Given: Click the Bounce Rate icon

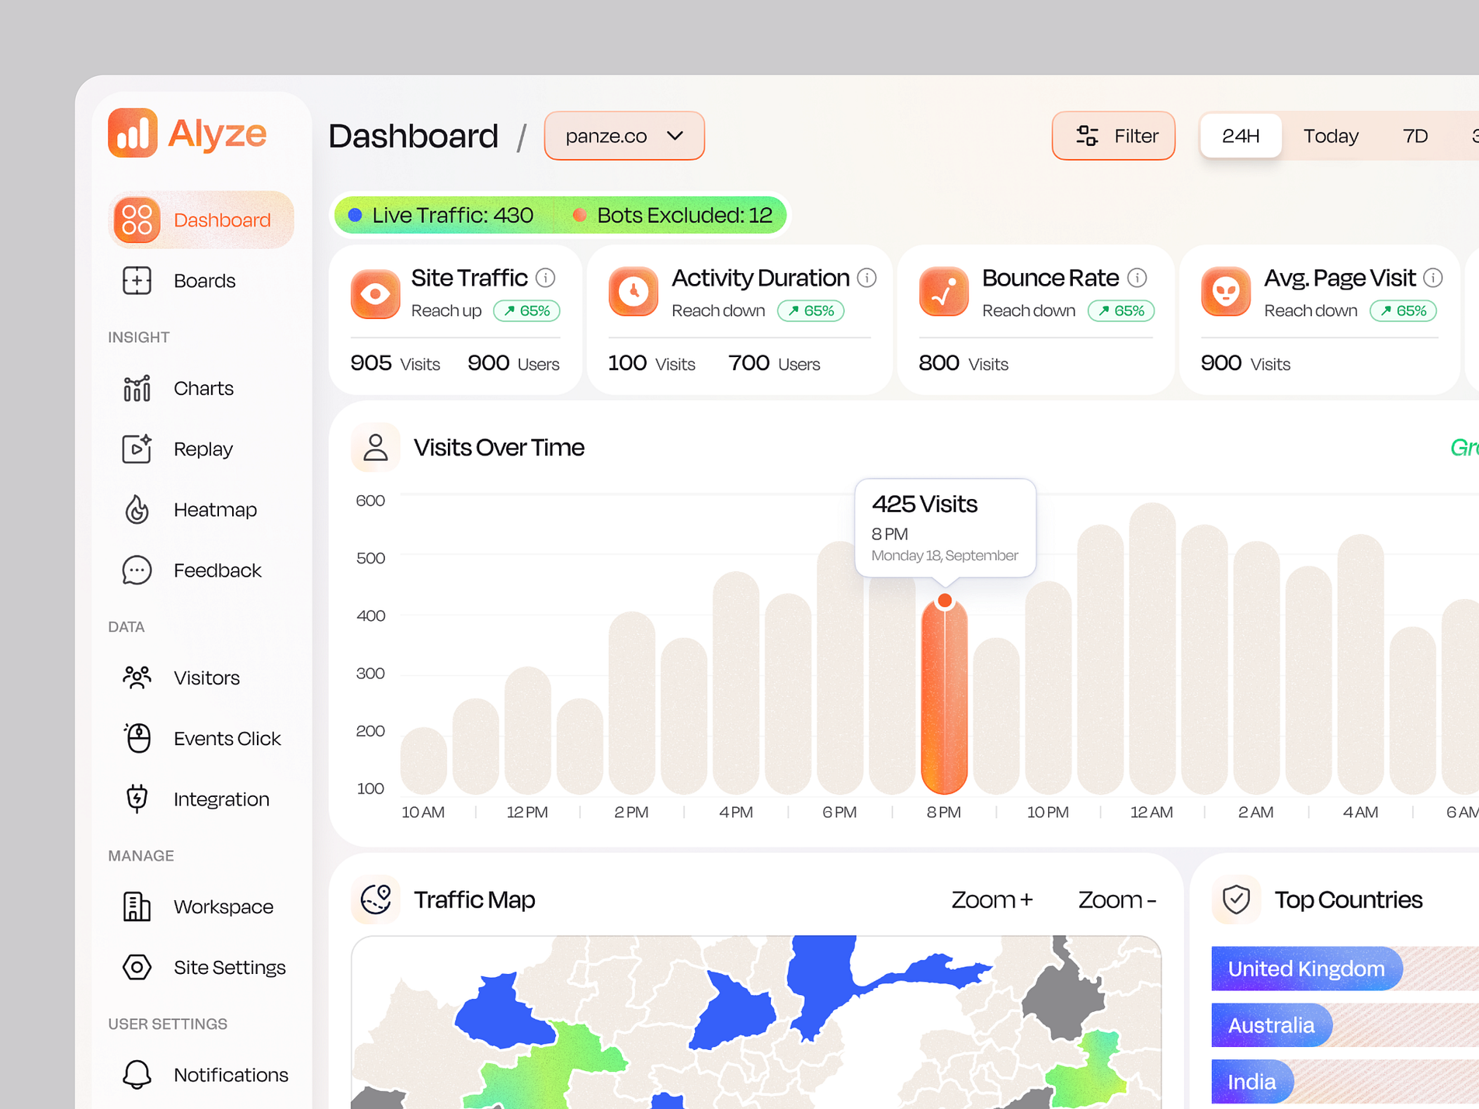Looking at the screenshot, I should coord(943,291).
